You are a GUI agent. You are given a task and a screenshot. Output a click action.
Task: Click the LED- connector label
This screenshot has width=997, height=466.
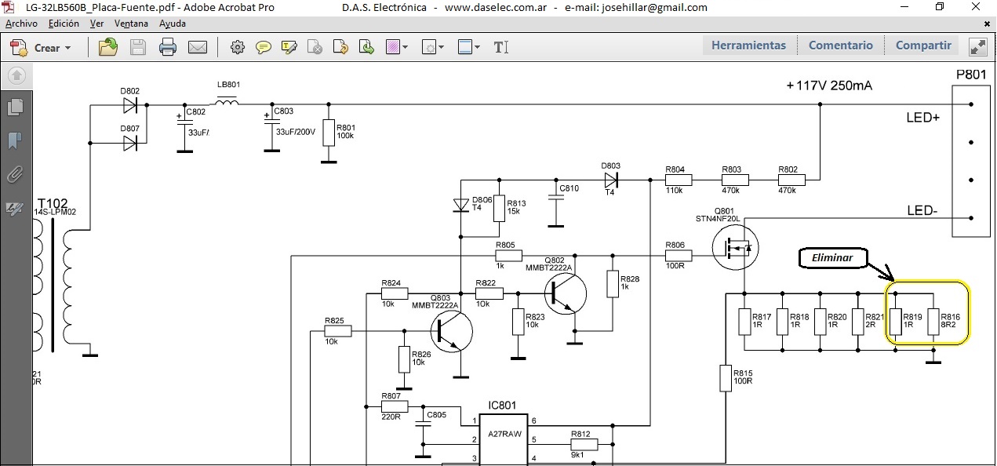pos(922,210)
